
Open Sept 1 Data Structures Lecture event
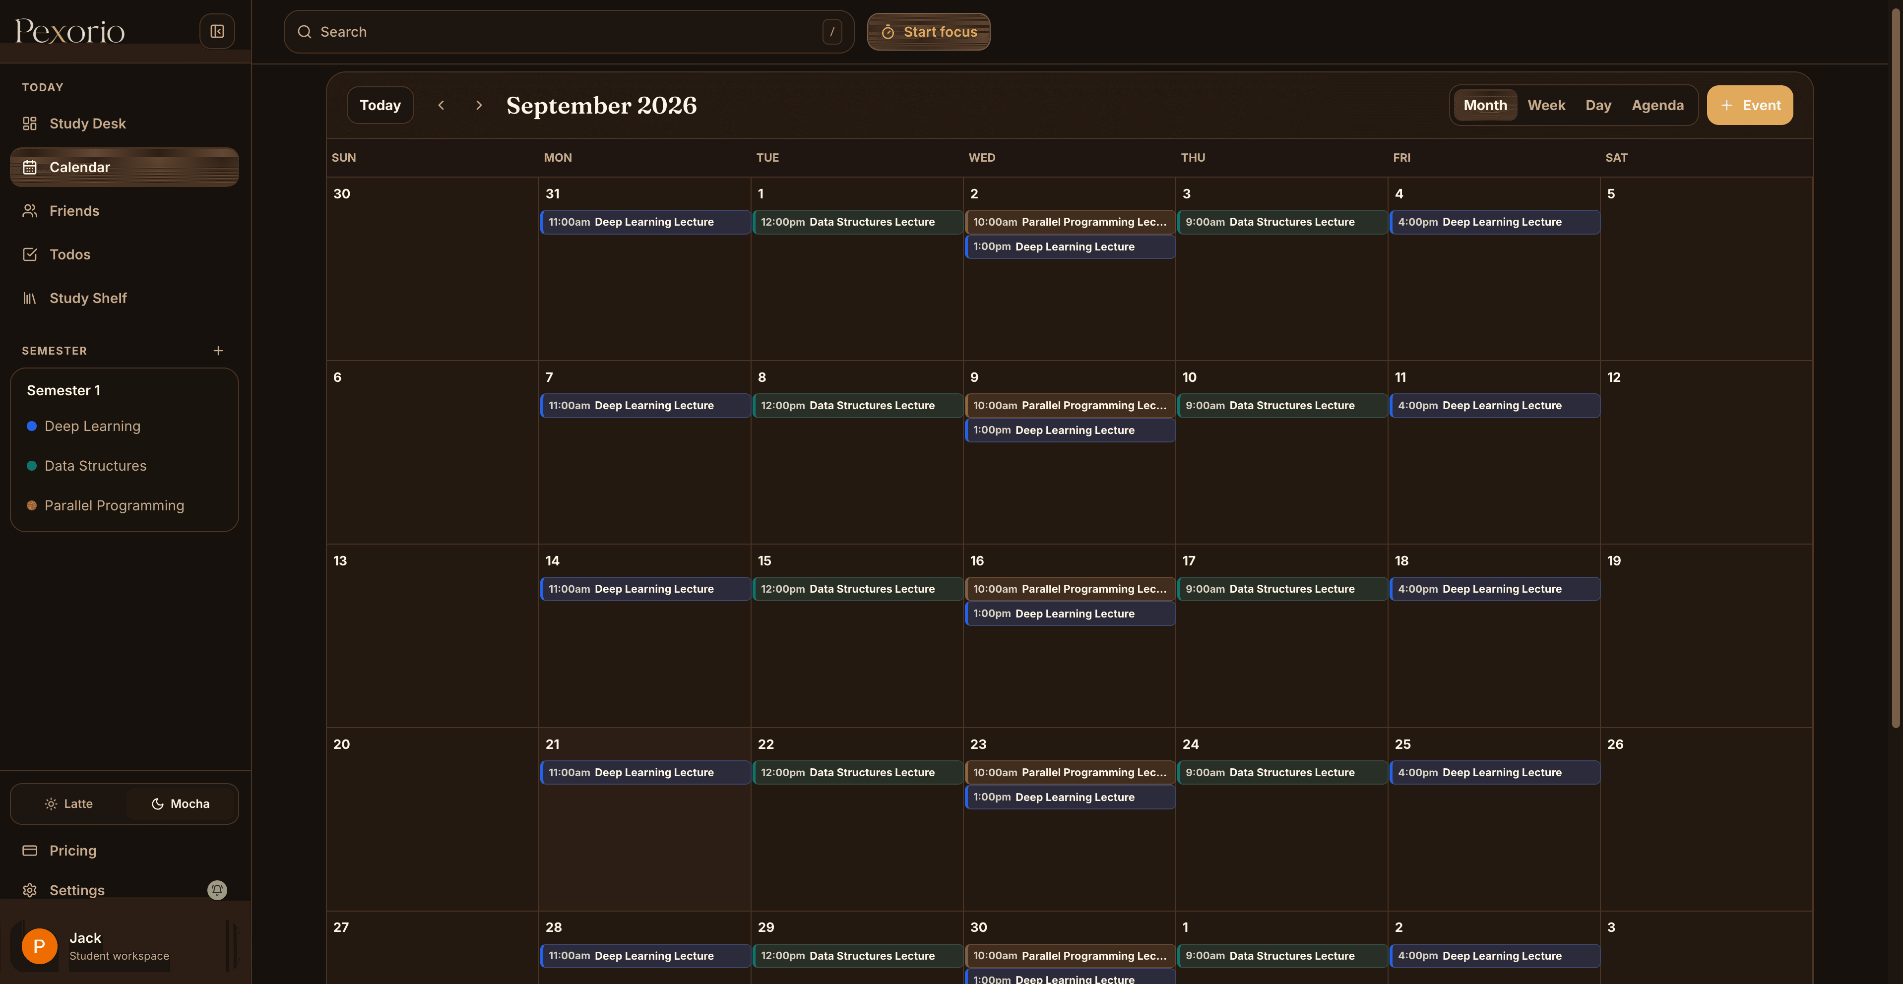coord(857,222)
